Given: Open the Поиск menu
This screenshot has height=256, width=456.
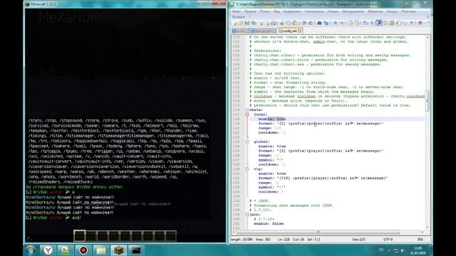Looking at the screenshot, I should [x=264, y=11].
